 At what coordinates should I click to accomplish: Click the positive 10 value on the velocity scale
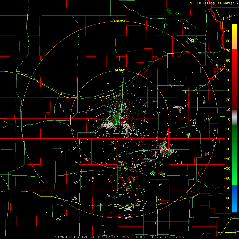pyautogui.click(x=228, y=110)
